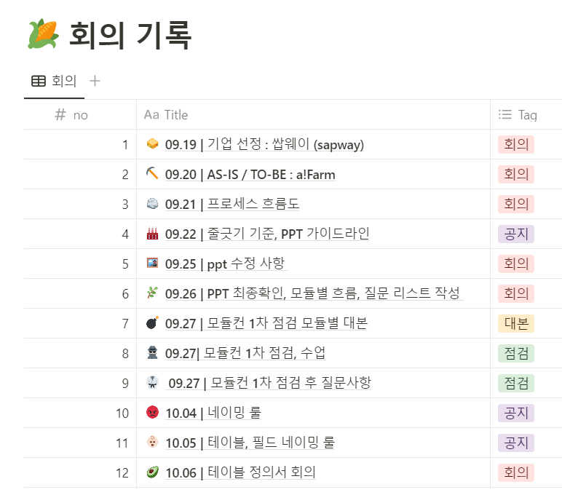
Task: Click the detective icon on row 8
Action: (x=152, y=352)
